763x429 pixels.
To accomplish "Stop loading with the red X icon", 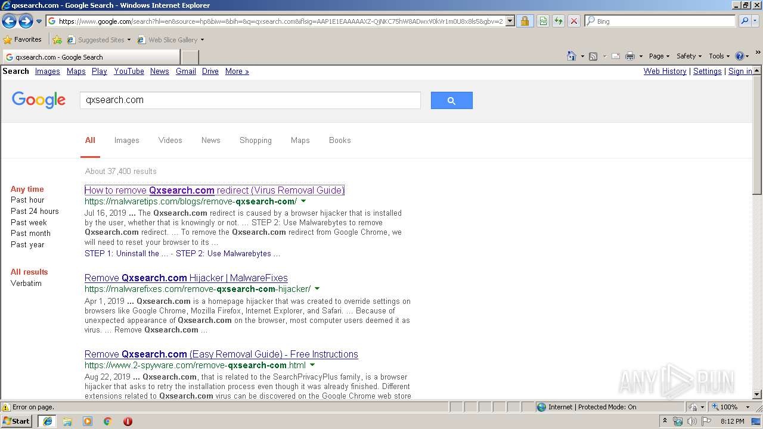I will pyautogui.click(x=574, y=21).
